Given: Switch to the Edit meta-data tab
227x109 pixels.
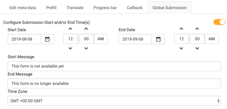Looking at the screenshot, I should [23, 8].
